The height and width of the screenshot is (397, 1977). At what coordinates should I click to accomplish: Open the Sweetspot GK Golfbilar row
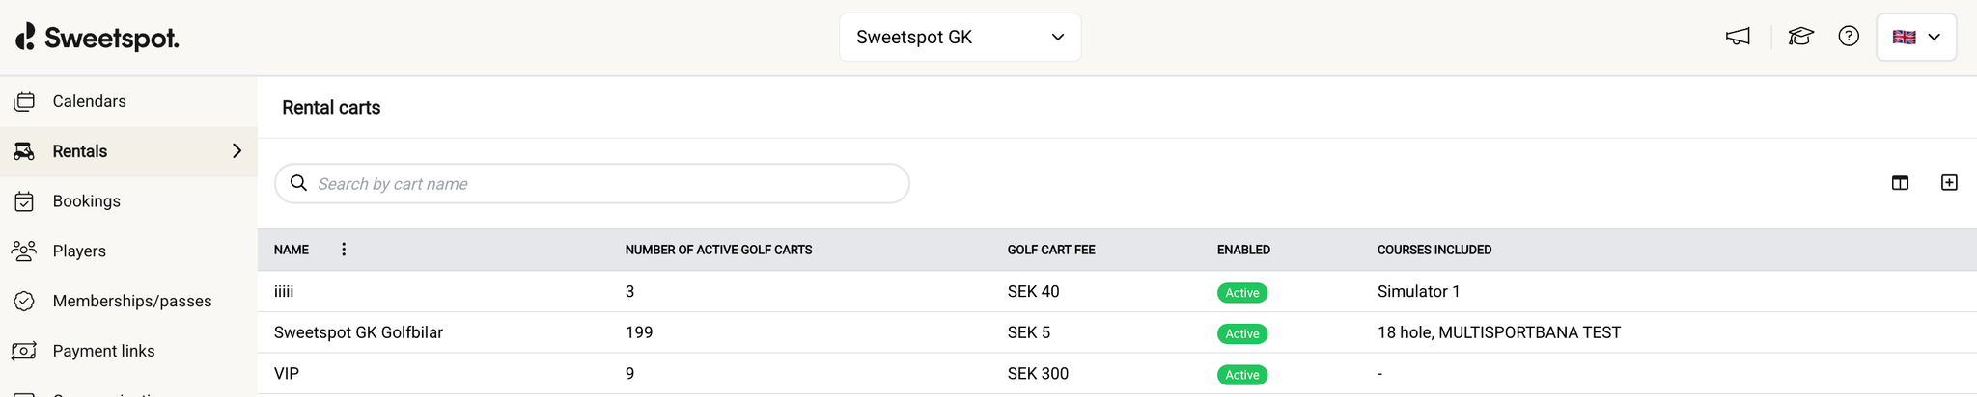point(358,332)
